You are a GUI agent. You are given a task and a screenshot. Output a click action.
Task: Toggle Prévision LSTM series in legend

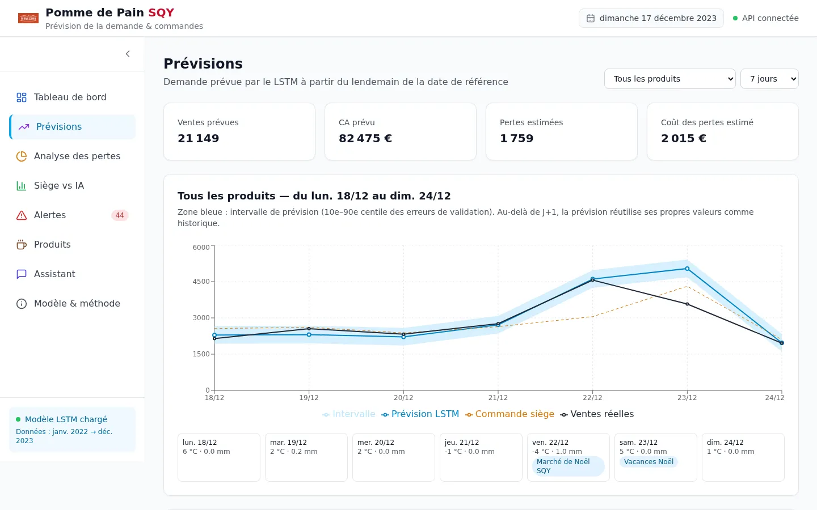coord(420,414)
